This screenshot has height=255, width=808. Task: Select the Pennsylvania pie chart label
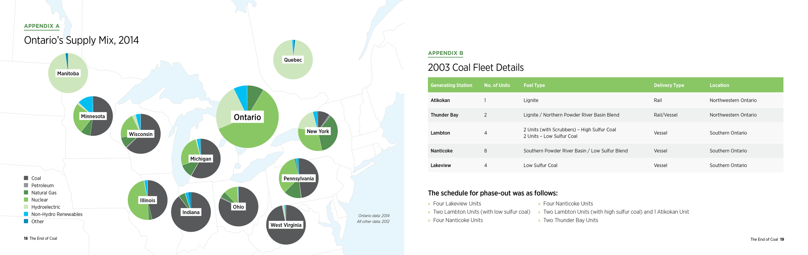pos(299,178)
